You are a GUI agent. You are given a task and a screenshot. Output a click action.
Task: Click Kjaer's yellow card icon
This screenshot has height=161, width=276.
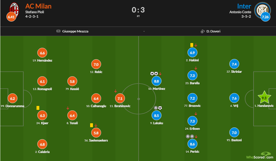(38, 108)
